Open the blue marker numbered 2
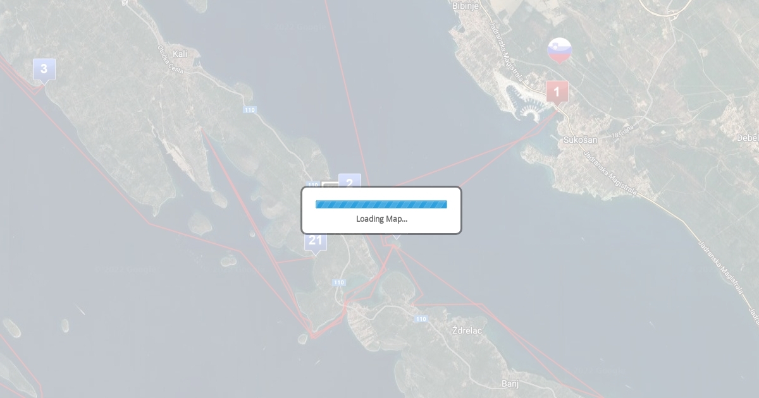This screenshot has height=398, width=759. point(350,181)
